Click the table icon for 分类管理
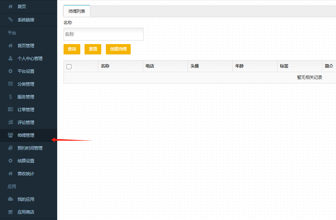The height and width of the screenshot is (220, 336). (10, 84)
